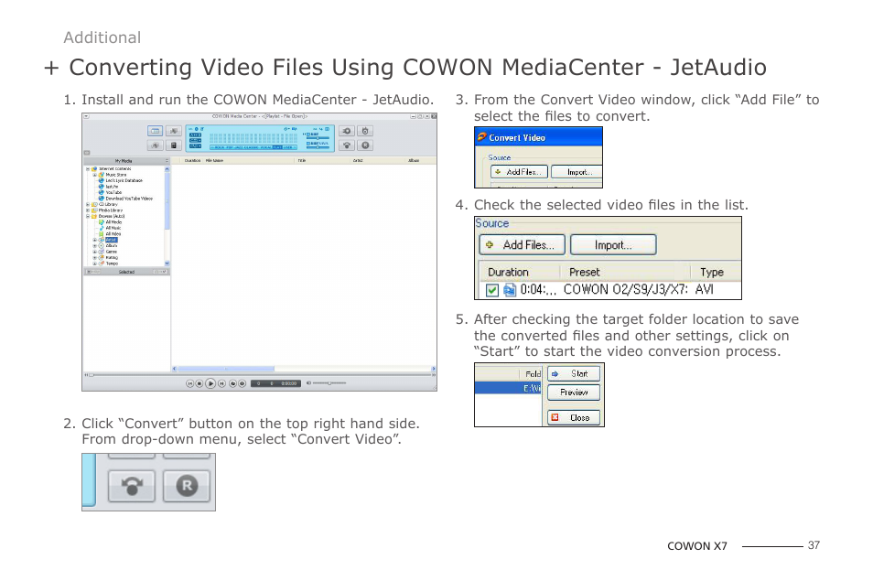873x570 pixels.
Task: Click the playback seek bar
Action: point(259,374)
